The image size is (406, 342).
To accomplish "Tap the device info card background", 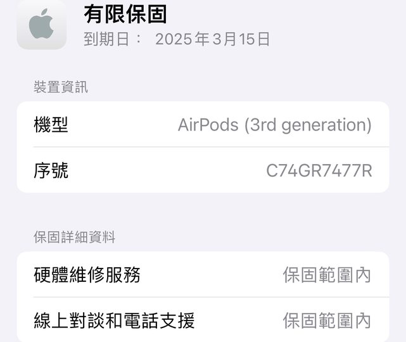I will click(203, 147).
